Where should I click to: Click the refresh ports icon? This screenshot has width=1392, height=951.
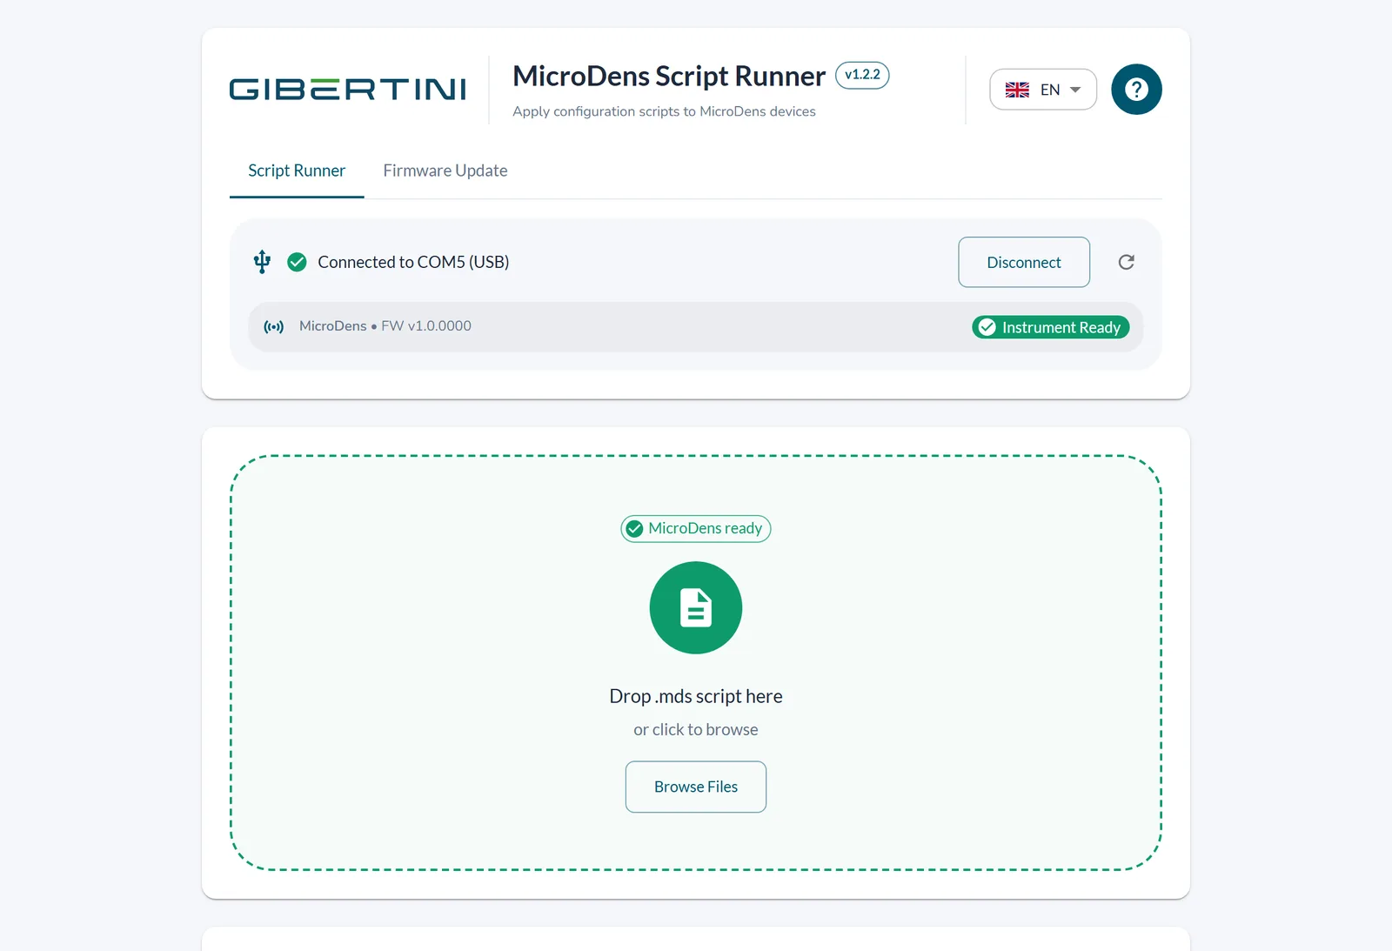pyautogui.click(x=1126, y=262)
